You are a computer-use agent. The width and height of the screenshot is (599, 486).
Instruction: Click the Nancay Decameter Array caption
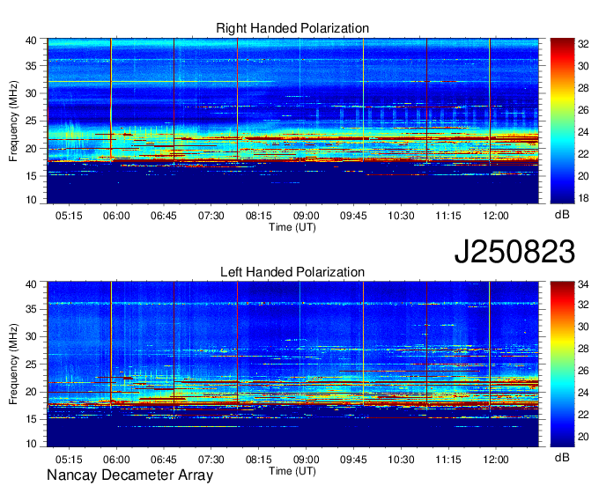click(x=129, y=475)
